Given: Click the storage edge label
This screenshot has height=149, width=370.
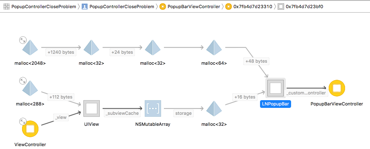Looking at the screenshot, I should (183, 113).
